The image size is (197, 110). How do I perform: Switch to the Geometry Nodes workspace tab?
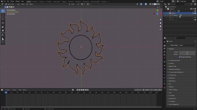[x=95, y=2]
